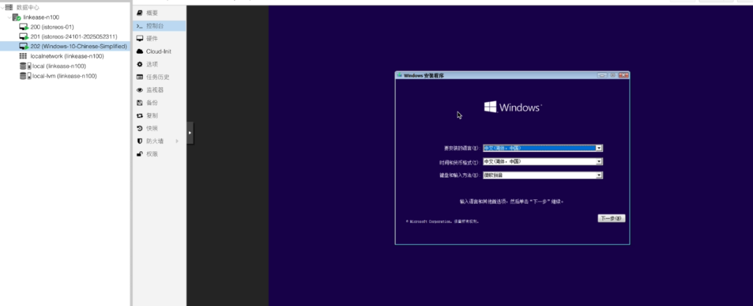Select localnetwork (linkease-n100) entry

(x=67, y=56)
